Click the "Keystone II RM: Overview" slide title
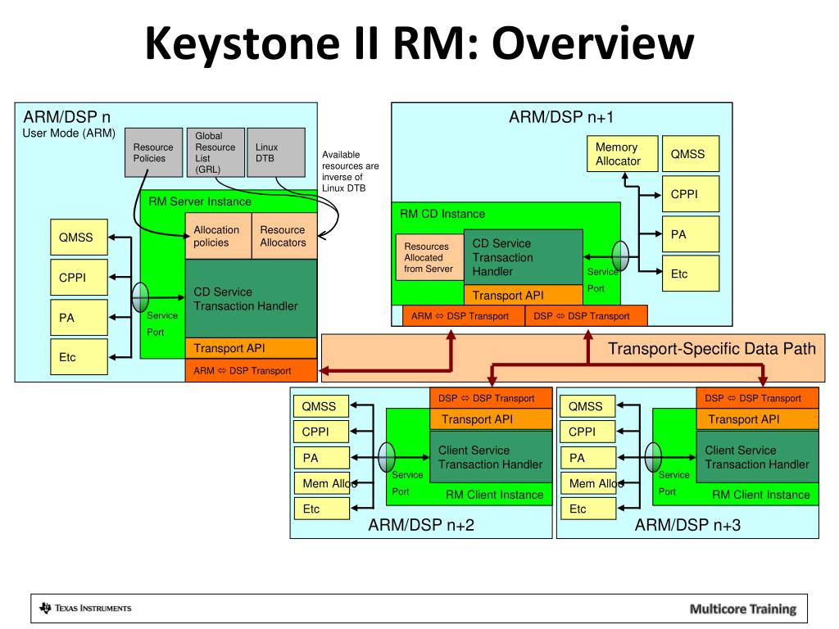This screenshot has width=839, height=629. [x=419, y=43]
